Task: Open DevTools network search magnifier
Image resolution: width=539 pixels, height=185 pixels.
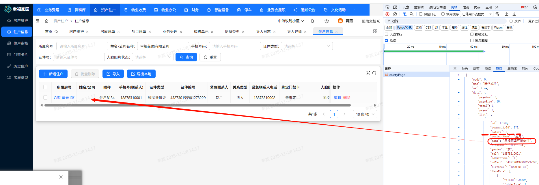Action: tap(412, 14)
